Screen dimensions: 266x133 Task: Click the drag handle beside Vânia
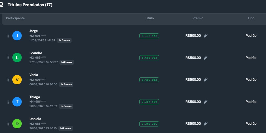click(x=8, y=80)
